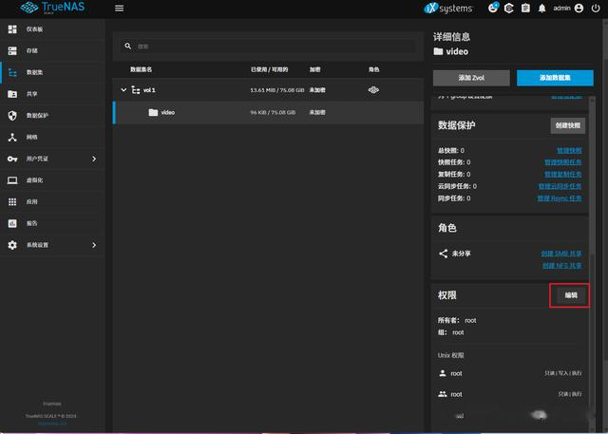
Task: Open the 报告 reporting chart icon
Action: 12,223
